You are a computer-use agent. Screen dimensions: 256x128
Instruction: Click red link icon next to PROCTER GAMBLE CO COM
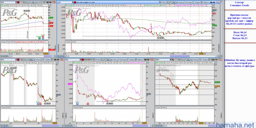coord(75,2)
